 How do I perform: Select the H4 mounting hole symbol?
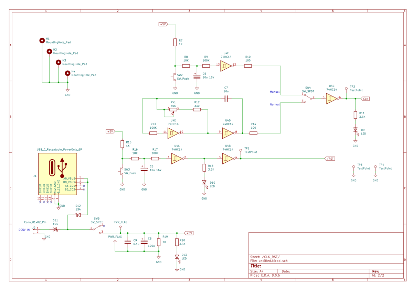point(67,73)
